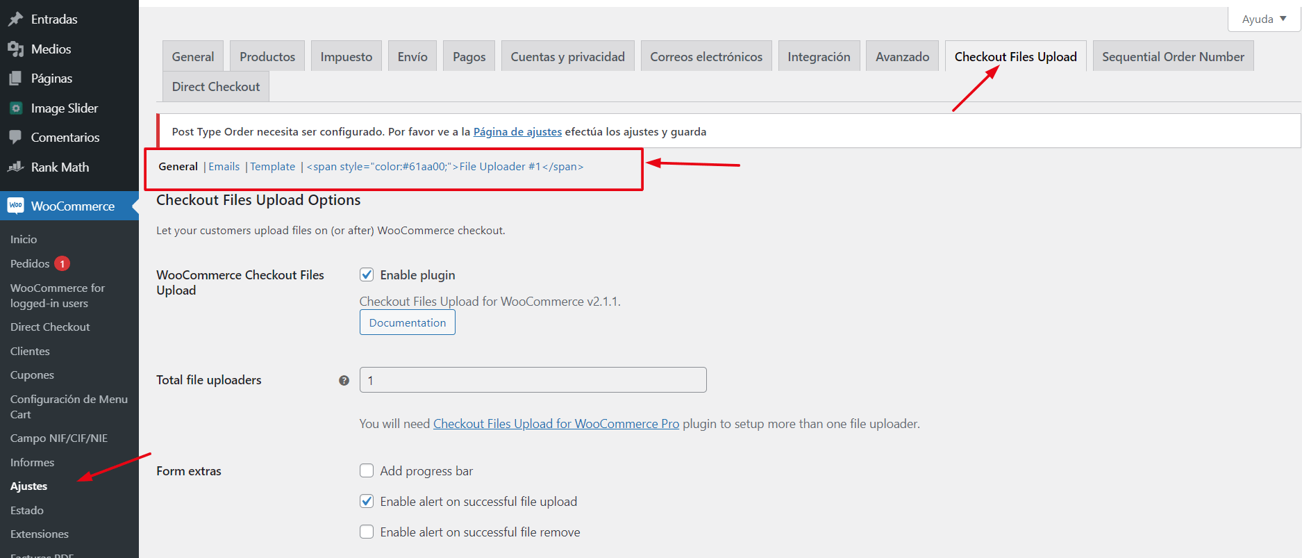Screen dimensions: 1302x558
Task: Open the Informes submenu item
Action: (32, 462)
